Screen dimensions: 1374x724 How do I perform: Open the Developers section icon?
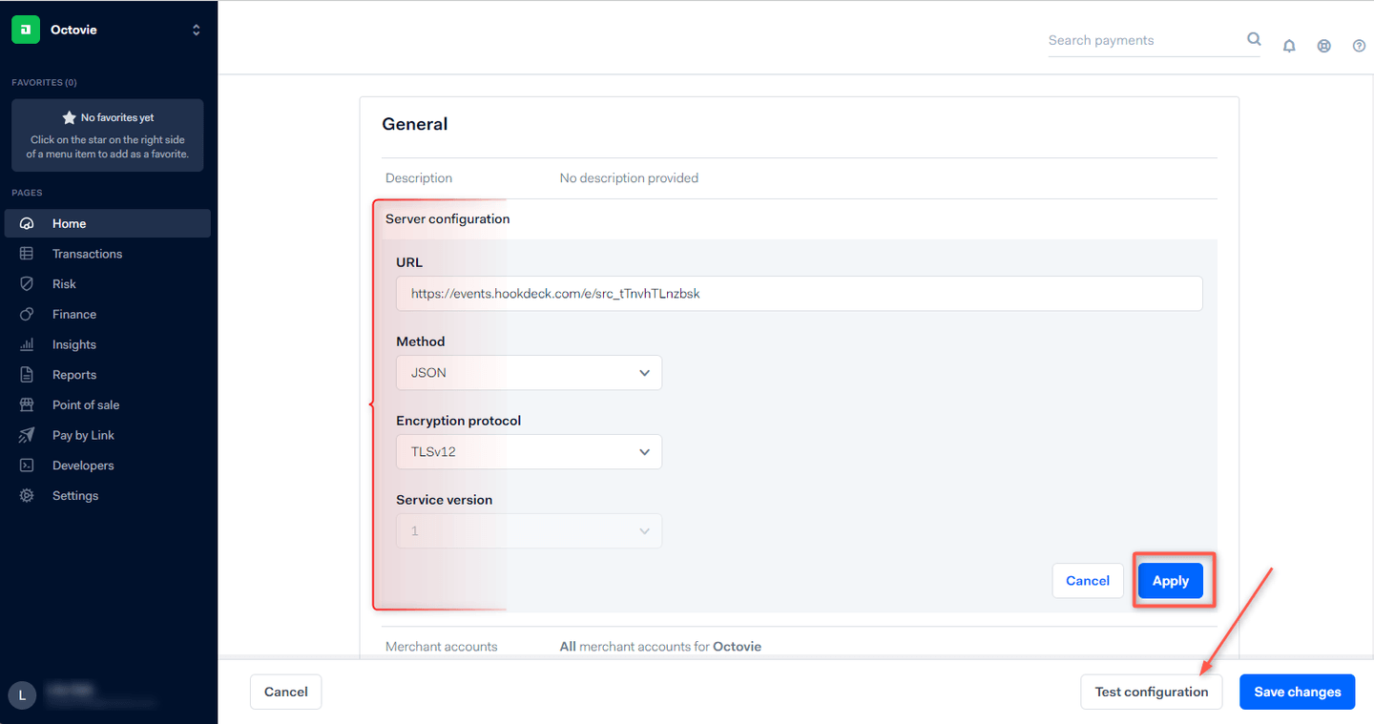28,465
